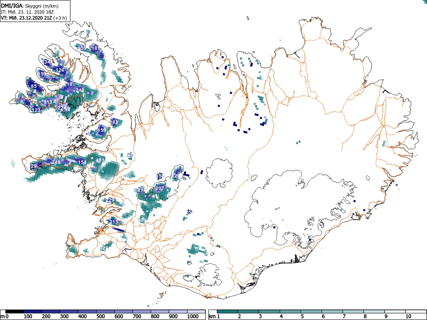Click the '213' visibility value on the map
Viewport: 427px width, 320px height.
tap(114, 222)
